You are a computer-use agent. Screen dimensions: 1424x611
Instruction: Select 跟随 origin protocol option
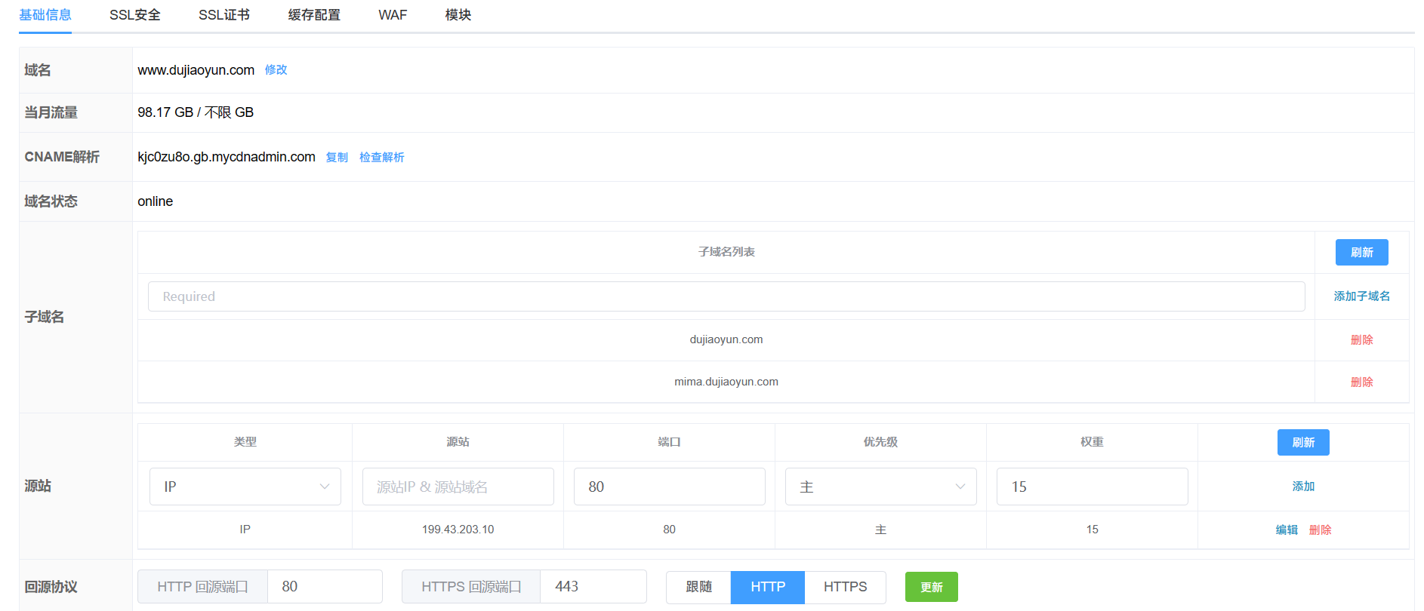[x=698, y=587]
